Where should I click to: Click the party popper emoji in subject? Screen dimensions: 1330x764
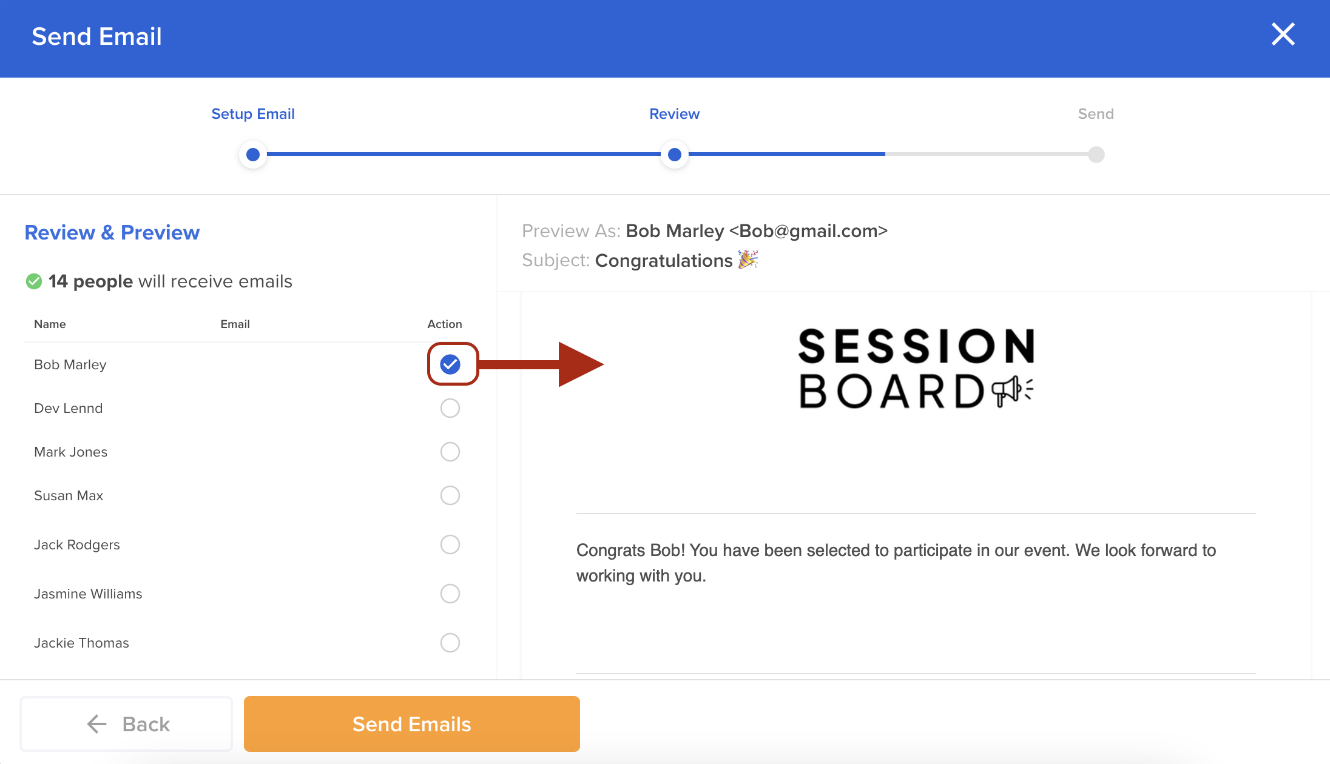click(748, 260)
